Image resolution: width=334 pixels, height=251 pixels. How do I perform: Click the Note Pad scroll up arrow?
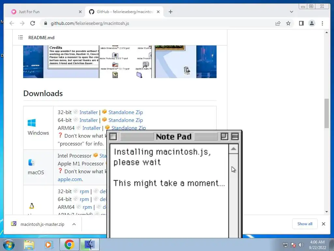coord(234,149)
